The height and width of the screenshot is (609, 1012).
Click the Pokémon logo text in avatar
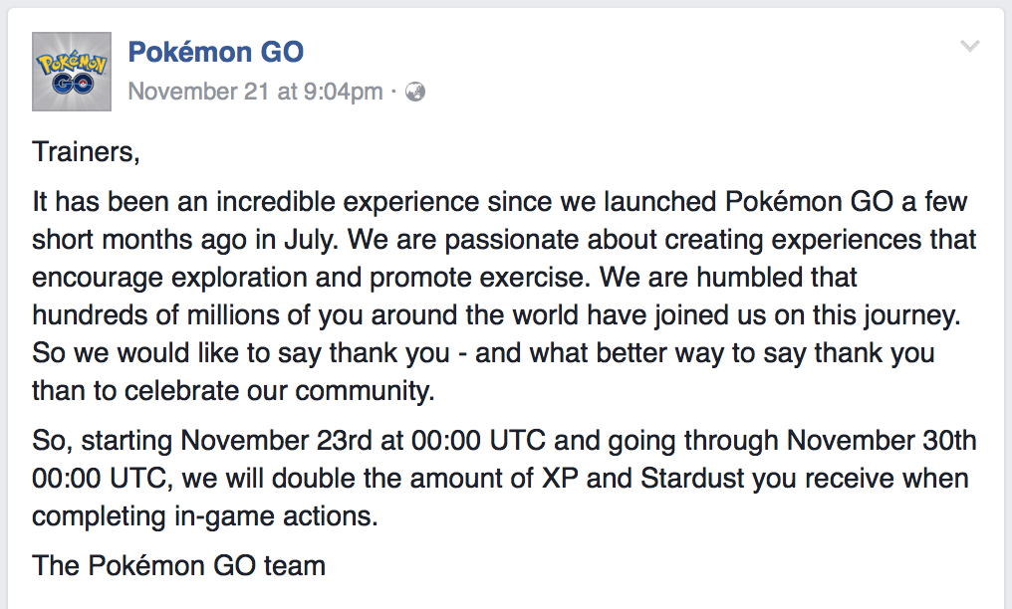click(x=72, y=63)
